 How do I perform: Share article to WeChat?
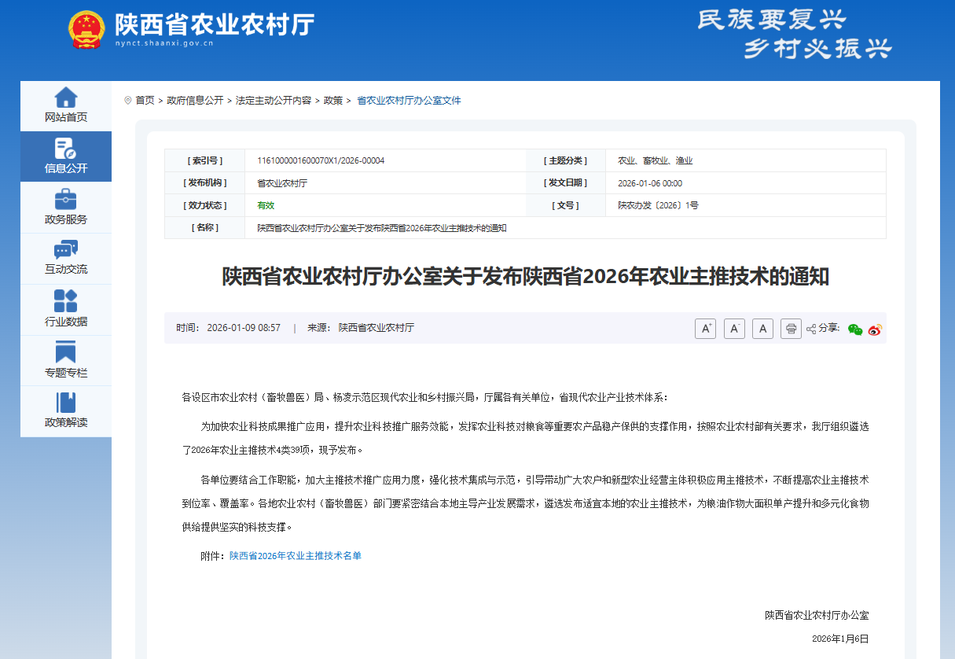pos(855,329)
